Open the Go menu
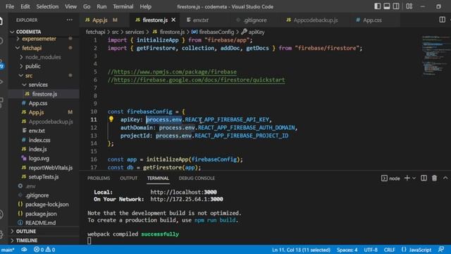This screenshot has width=451, height=254. (x=87, y=6)
